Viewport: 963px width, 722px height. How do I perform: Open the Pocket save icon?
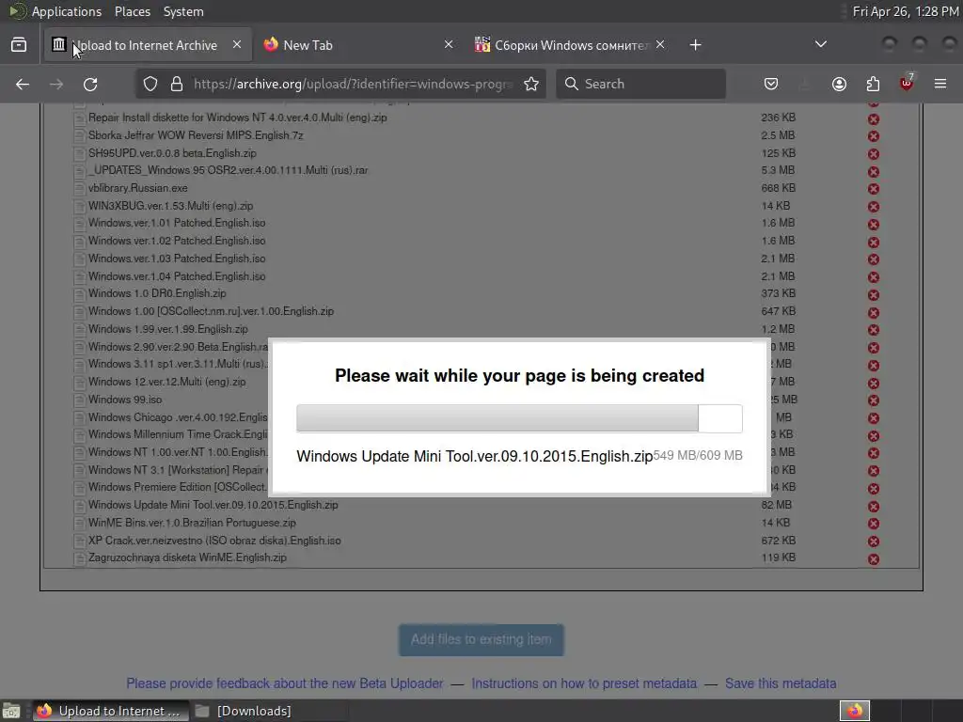coord(771,84)
